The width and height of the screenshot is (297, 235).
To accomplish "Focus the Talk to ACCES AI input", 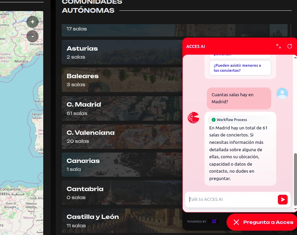I will click(231, 199).
